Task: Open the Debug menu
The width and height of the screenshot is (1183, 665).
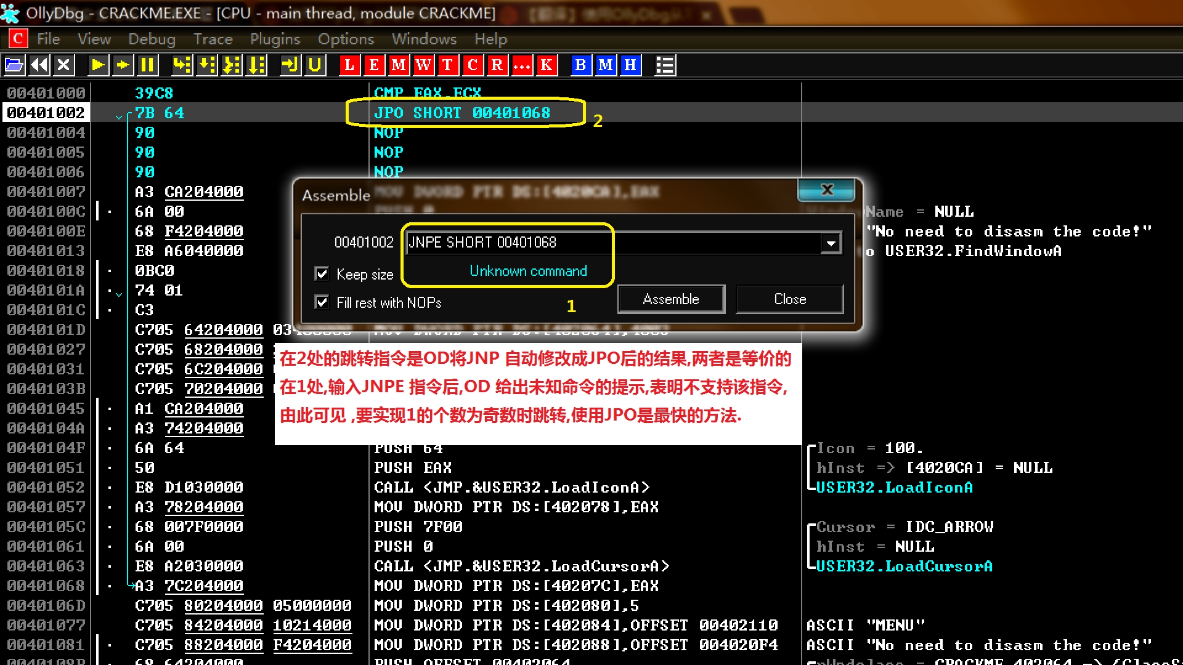Action: pyautogui.click(x=152, y=39)
